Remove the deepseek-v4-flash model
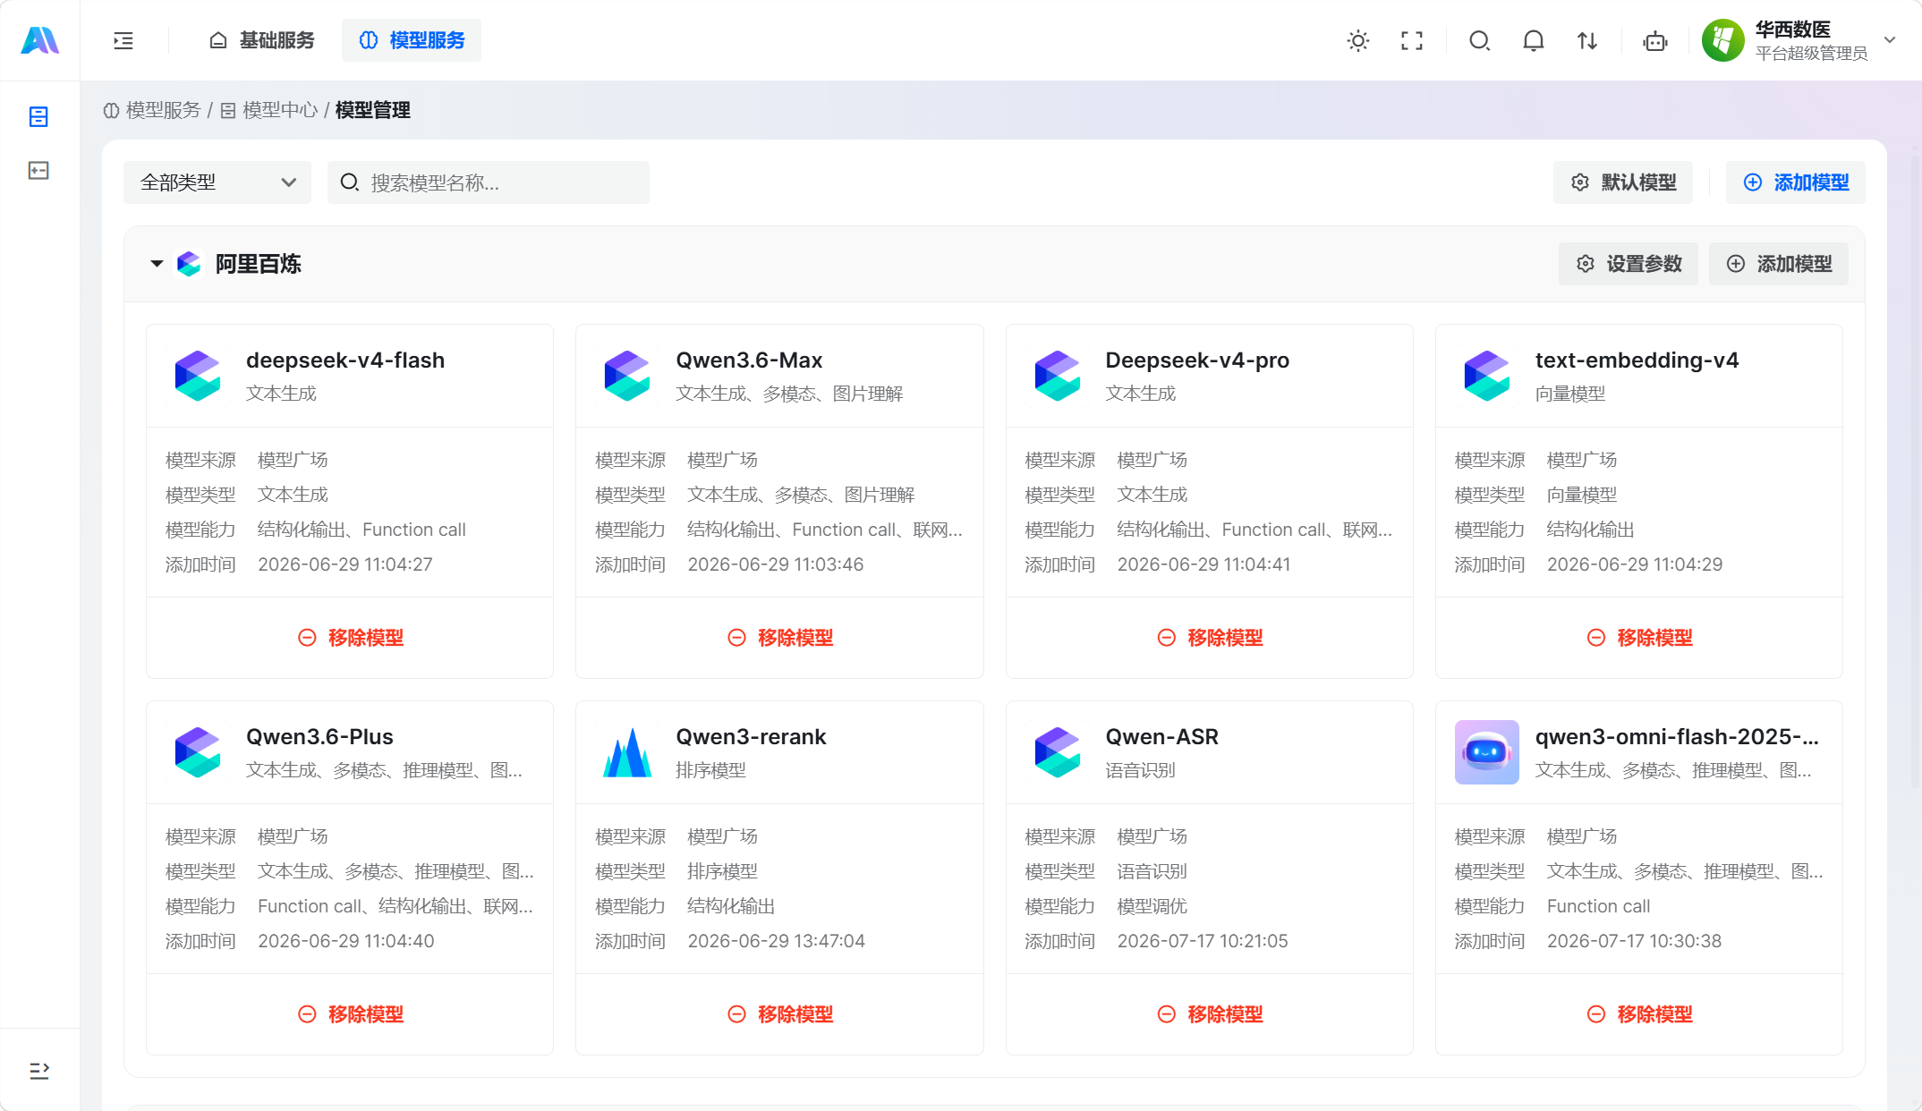The height and width of the screenshot is (1111, 1922). (351, 638)
